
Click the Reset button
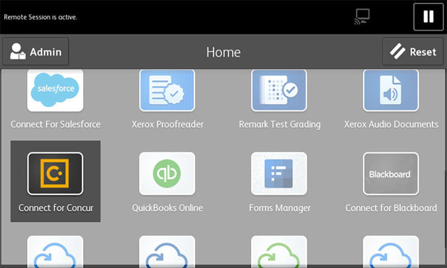(x=413, y=51)
